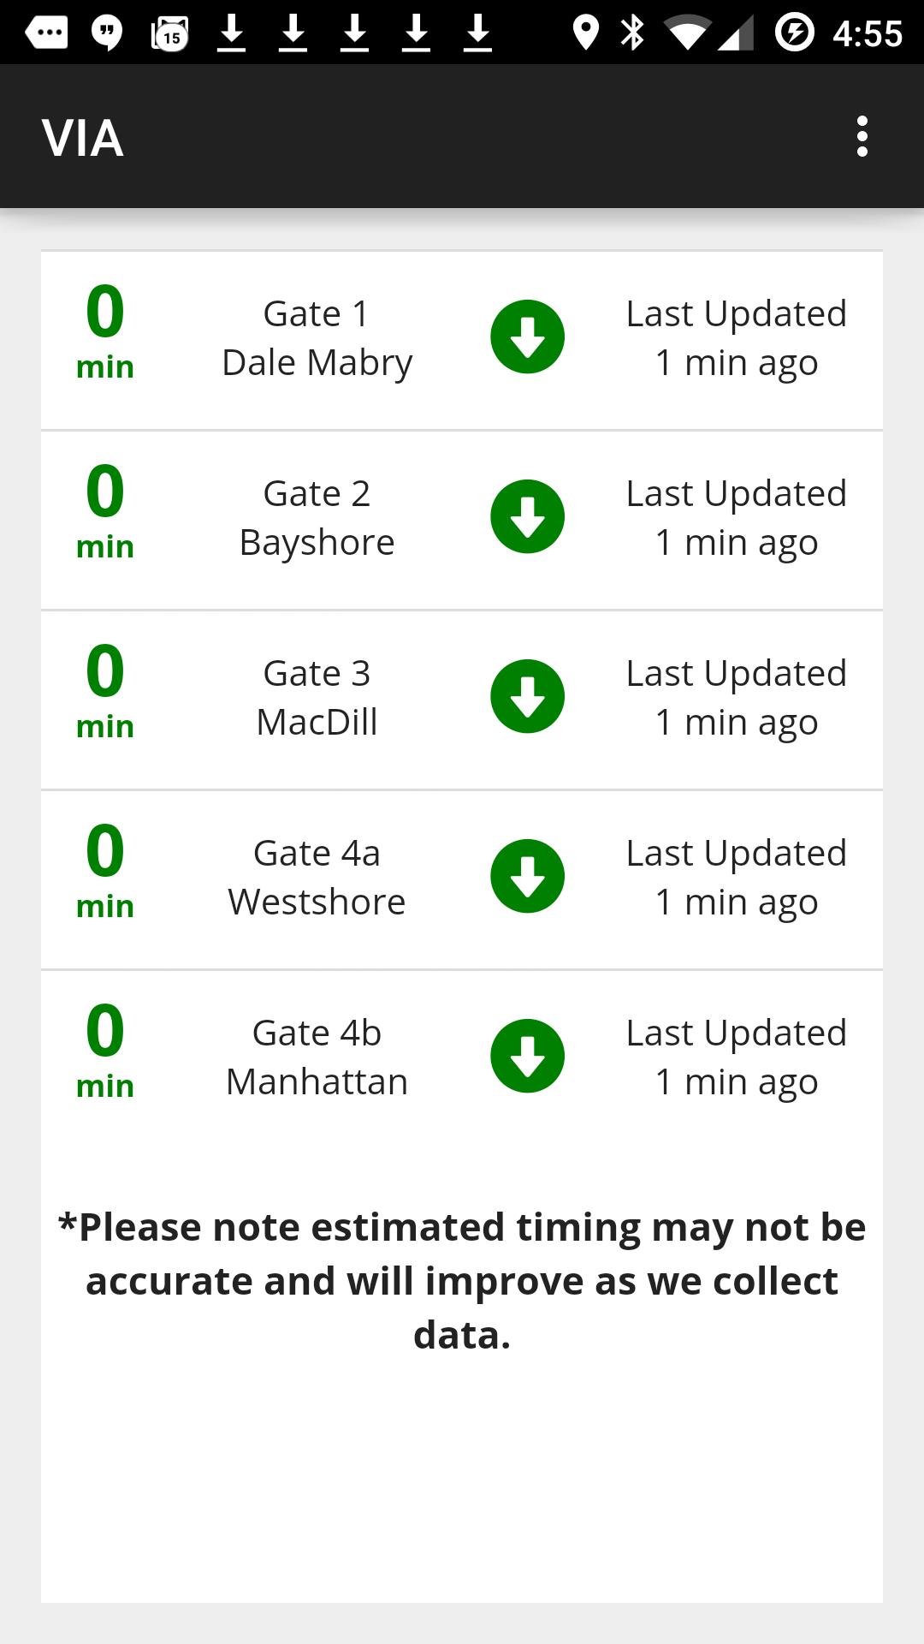
Task: Select the Gate 2 Bayshore label
Action: pos(317,518)
